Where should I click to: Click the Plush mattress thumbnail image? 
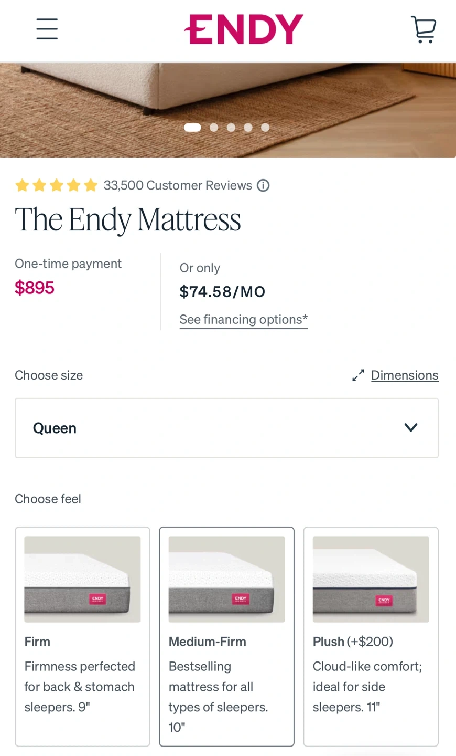(371, 579)
